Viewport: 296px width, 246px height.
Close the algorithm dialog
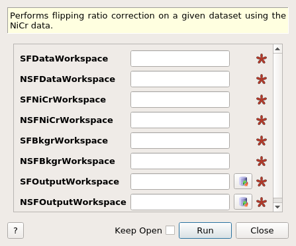tap(262, 230)
